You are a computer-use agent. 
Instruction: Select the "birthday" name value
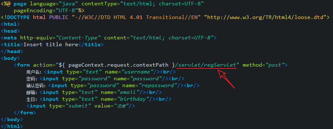[x=133, y=99]
